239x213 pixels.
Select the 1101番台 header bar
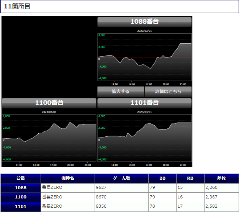click(144, 103)
